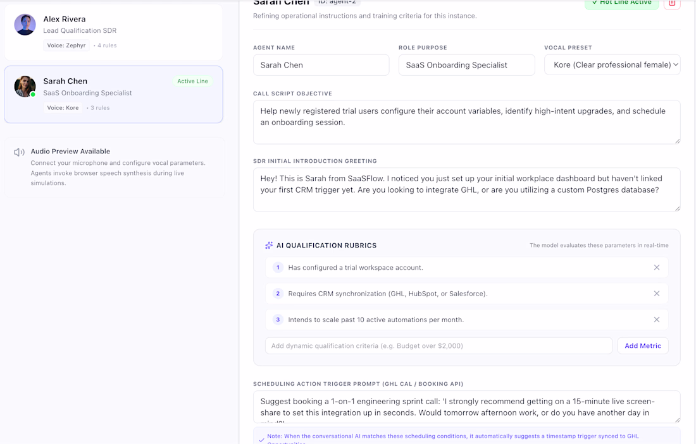Viewport: 696px width, 444px height.
Task: Click the Add Metric button
Action: tap(643, 346)
